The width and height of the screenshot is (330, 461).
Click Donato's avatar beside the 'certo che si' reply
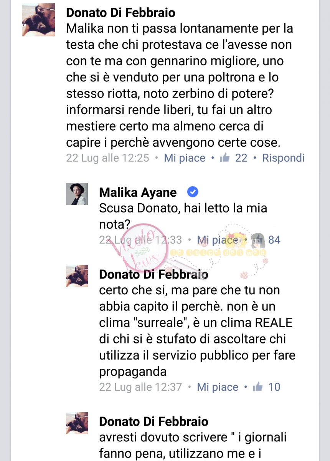(x=77, y=276)
